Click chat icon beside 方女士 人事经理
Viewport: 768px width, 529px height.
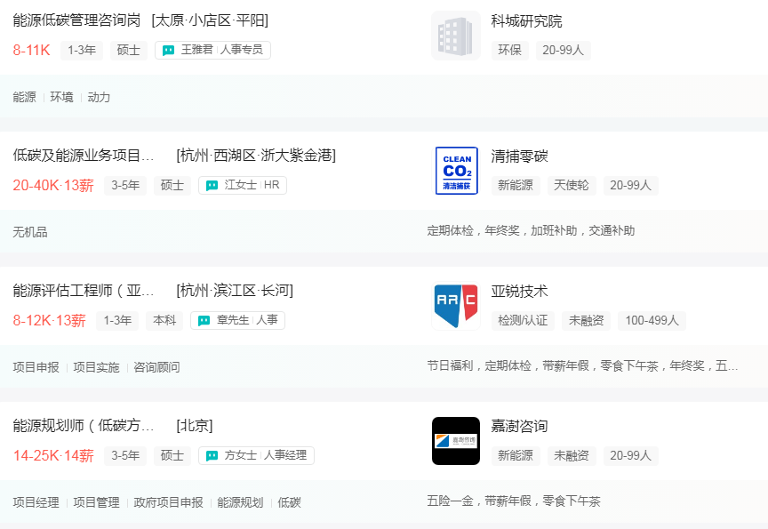pyautogui.click(x=212, y=456)
